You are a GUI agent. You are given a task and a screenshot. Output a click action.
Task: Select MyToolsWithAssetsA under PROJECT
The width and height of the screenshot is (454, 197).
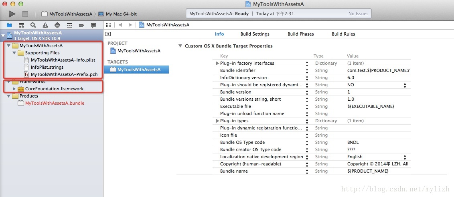[135, 51]
